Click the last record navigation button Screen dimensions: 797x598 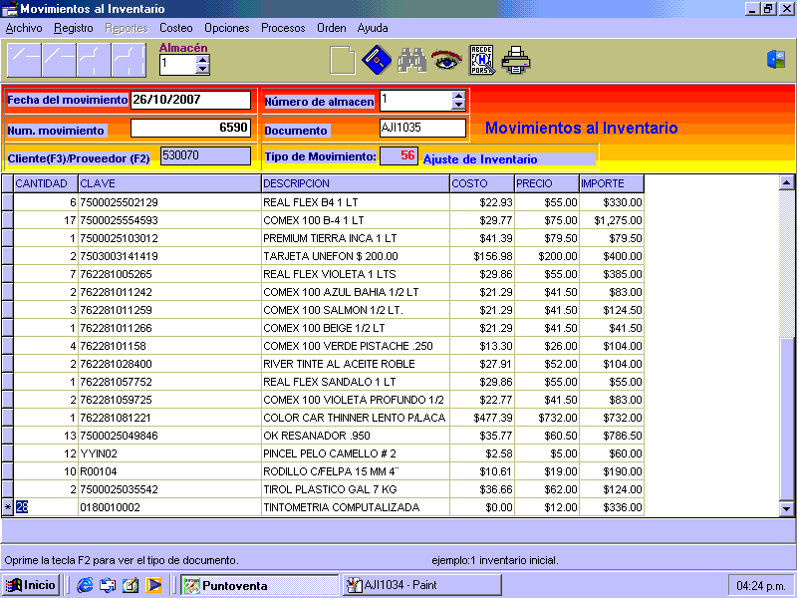point(129,61)
